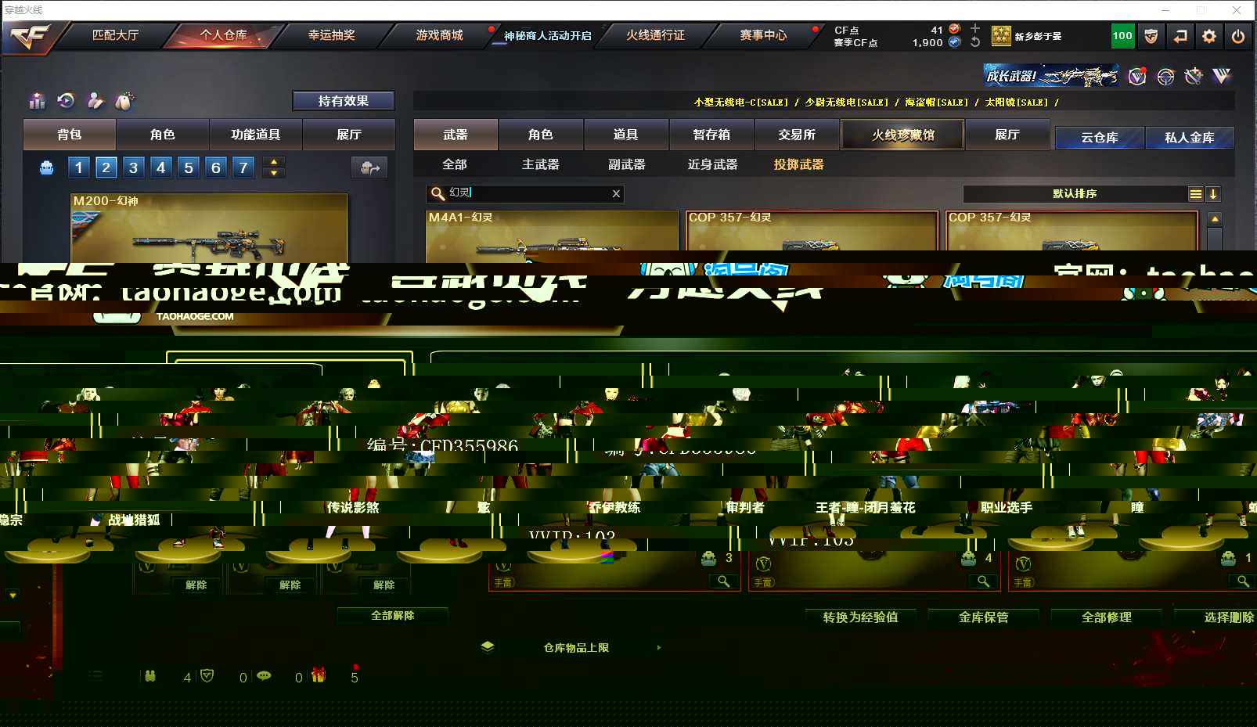Click the CF logo at top left
The image size is (1257, 727).
click(29, 36)
